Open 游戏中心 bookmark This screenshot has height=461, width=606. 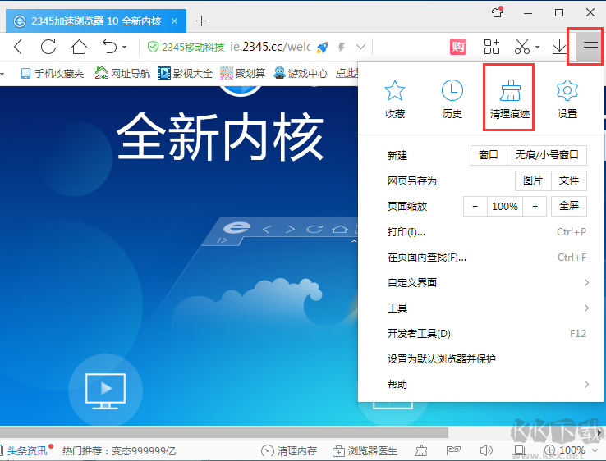pyautogui.click(x=301, y=73)
